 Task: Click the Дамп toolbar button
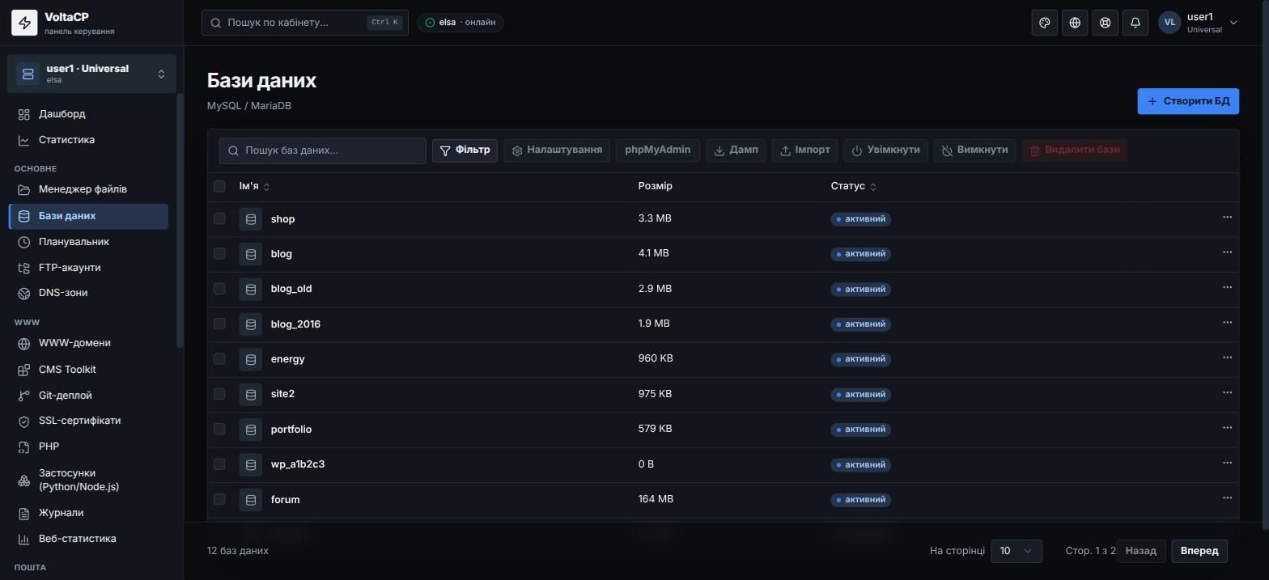(736, 150)
